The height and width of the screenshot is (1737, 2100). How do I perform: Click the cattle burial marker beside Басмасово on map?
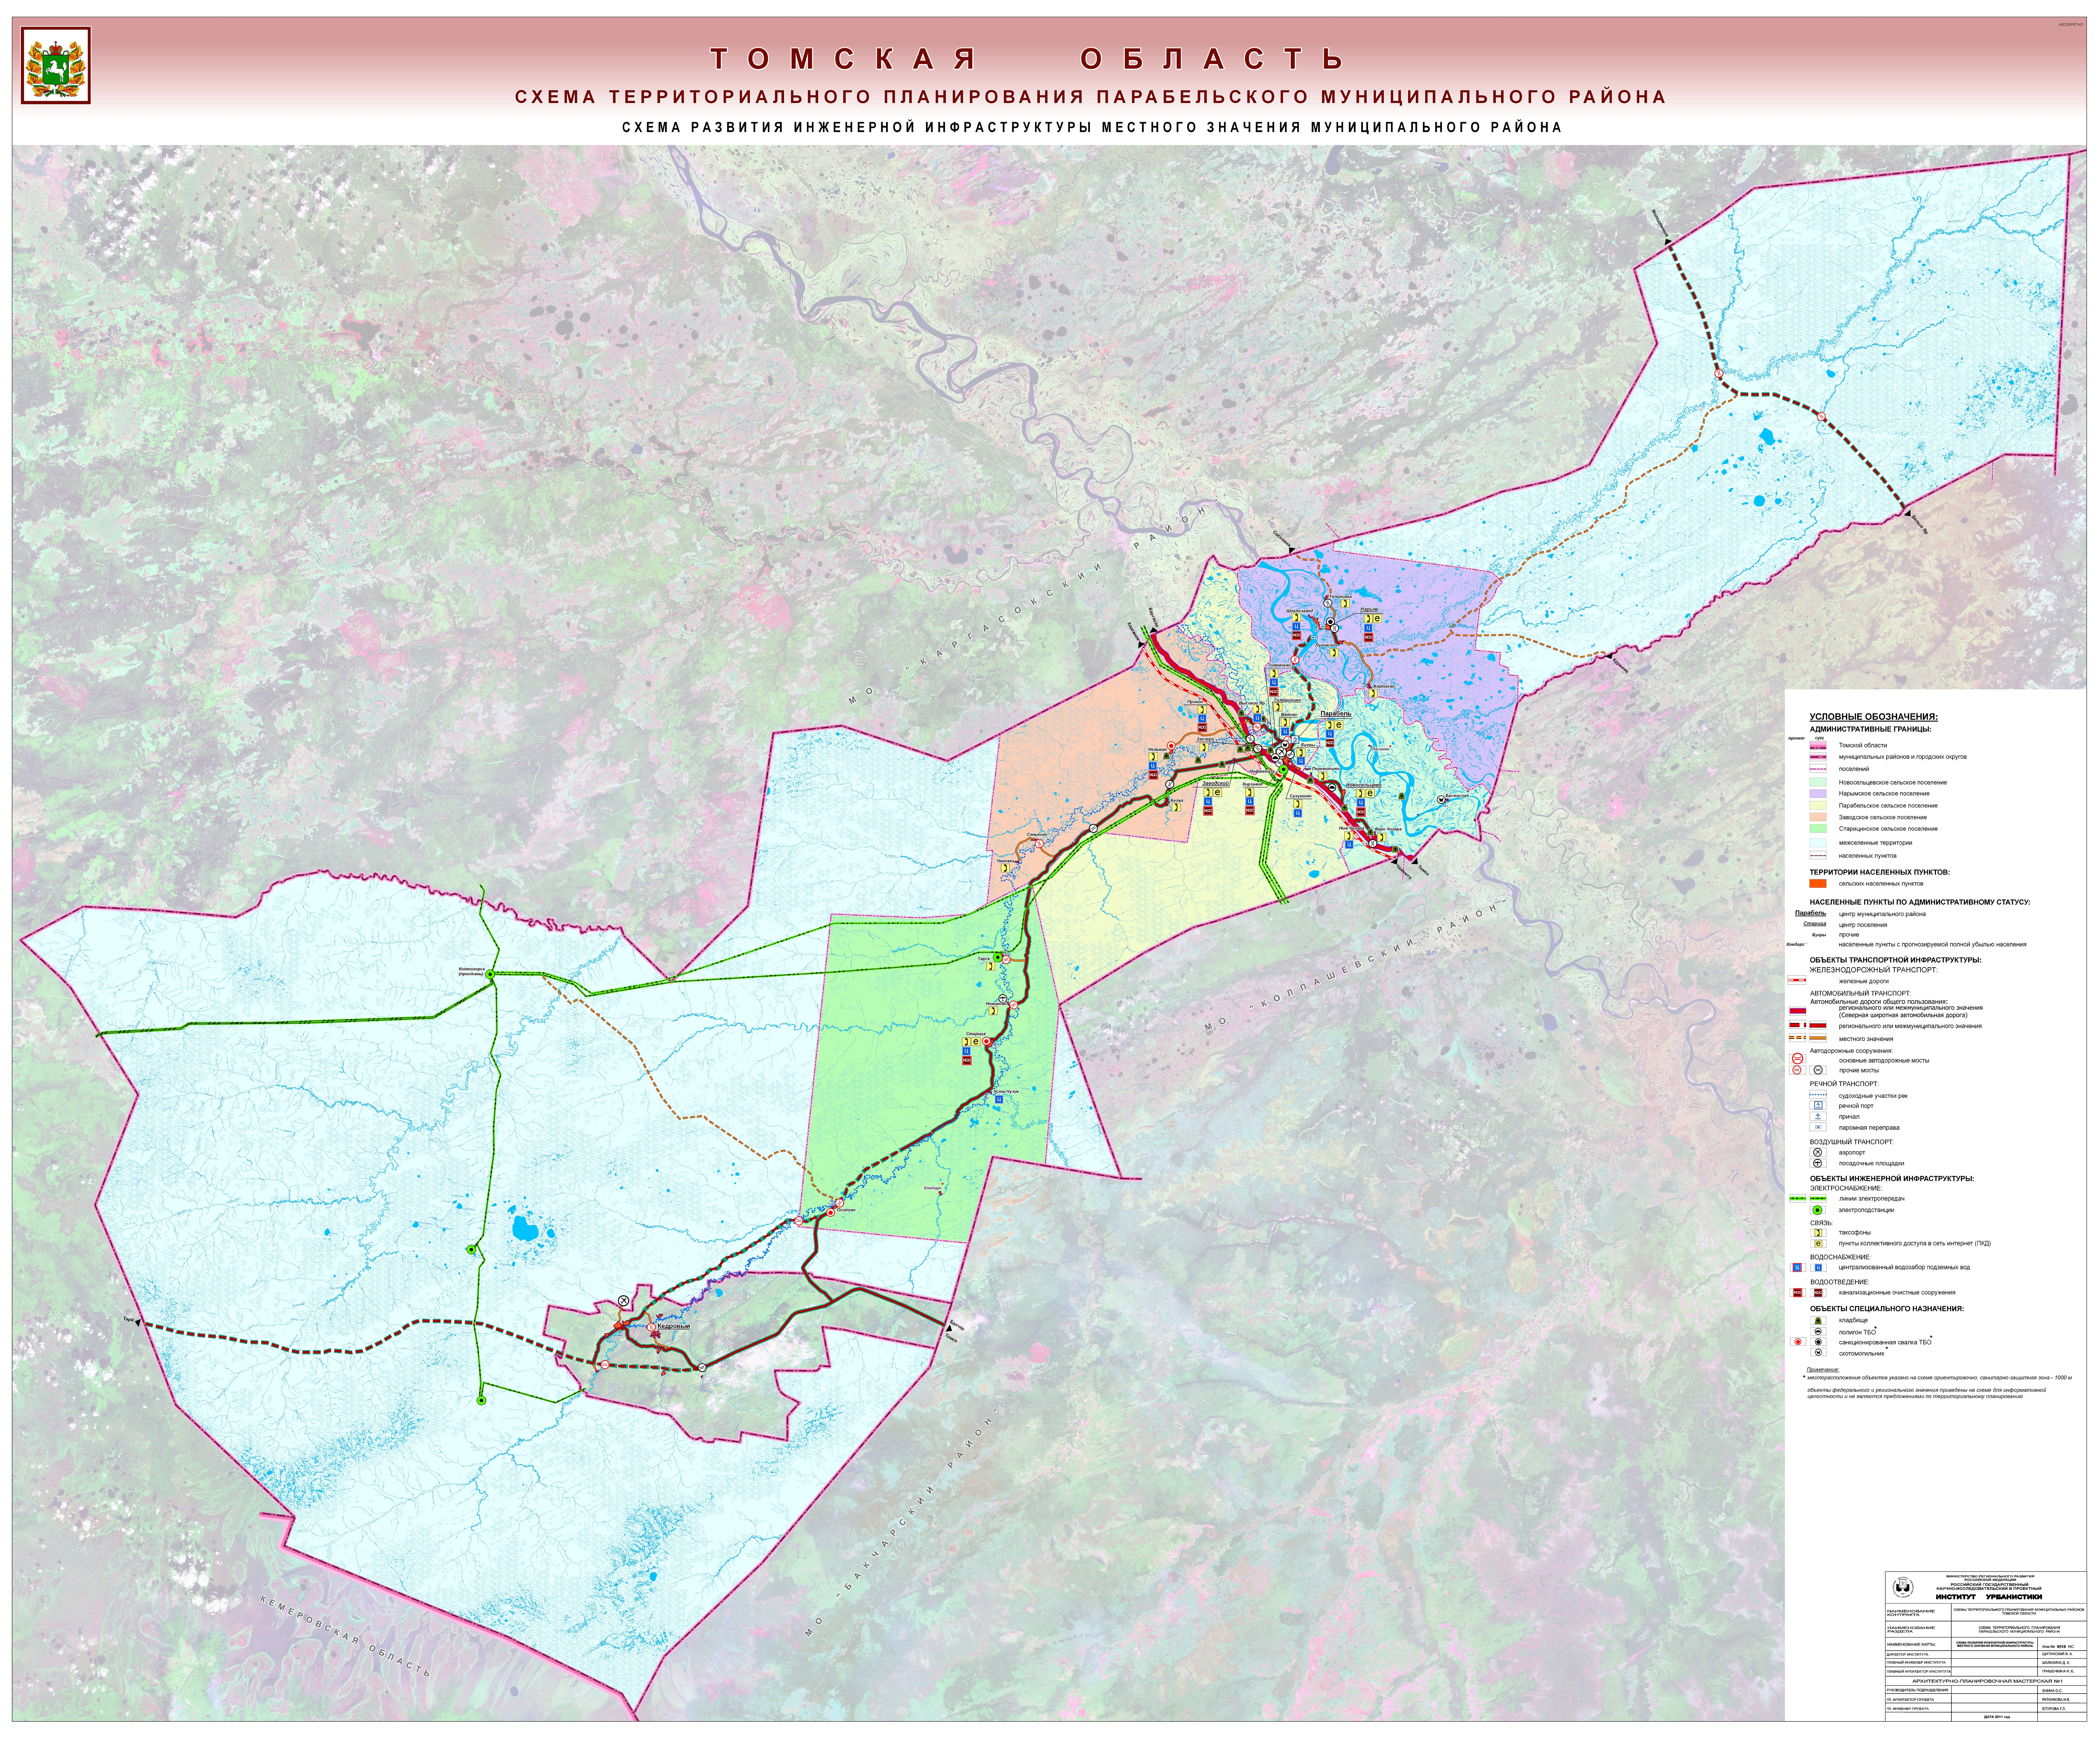coord(1441,800)
